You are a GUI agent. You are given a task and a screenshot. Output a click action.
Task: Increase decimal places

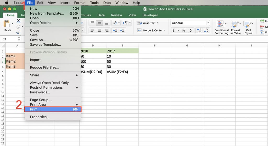tap(199, 31)
